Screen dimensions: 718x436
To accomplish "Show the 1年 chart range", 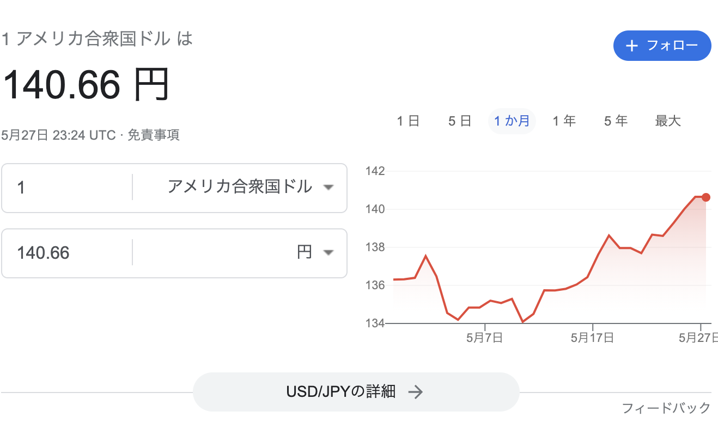I will click(x=564, y=121).
